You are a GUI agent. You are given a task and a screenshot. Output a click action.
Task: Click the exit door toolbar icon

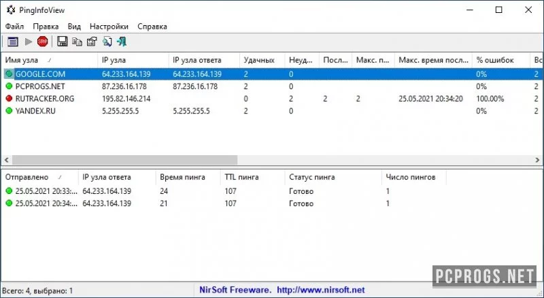[122, 42]
